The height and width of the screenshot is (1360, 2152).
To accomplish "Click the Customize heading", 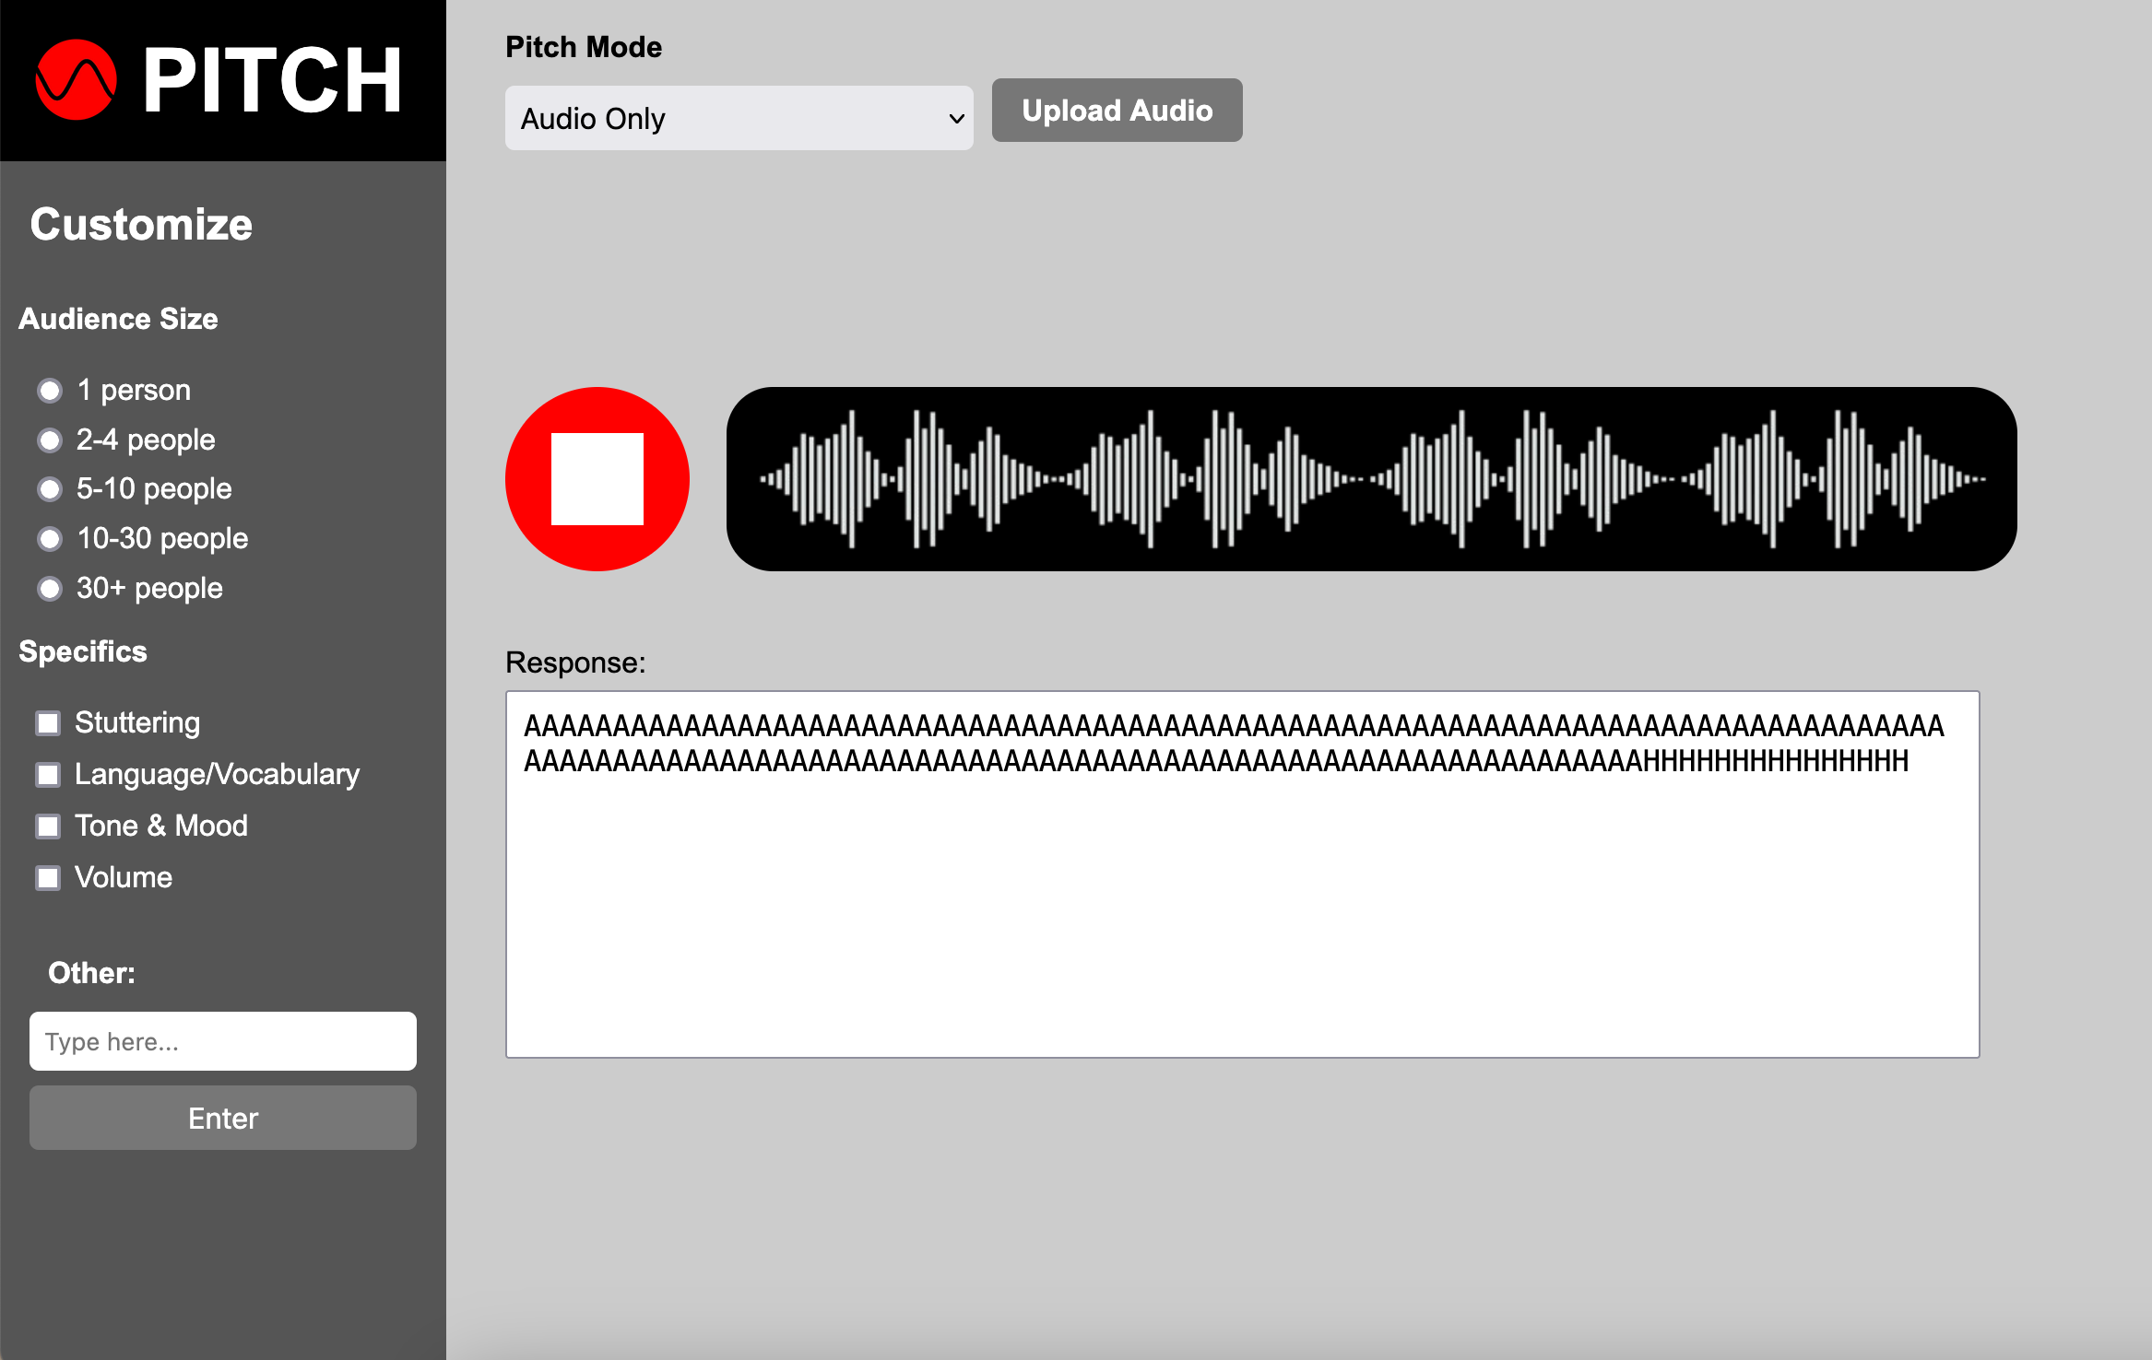I will (x=141, y=225).
